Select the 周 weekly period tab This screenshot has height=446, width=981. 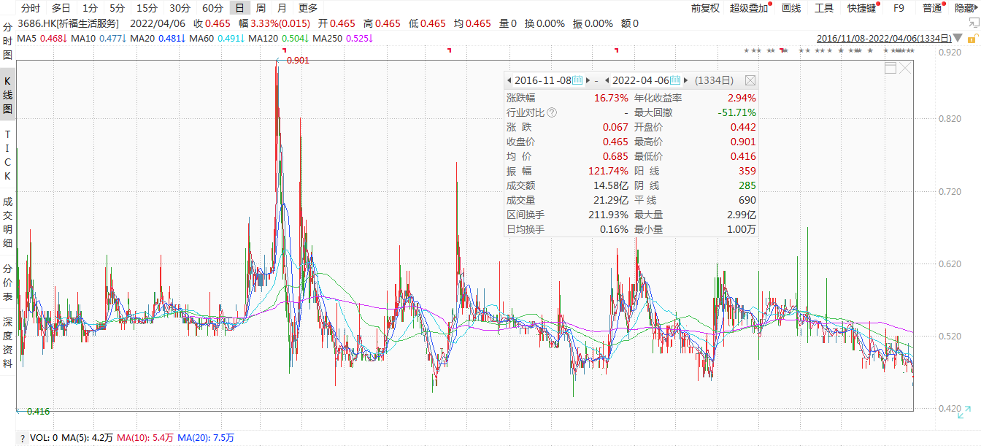[x=261, y=8]
